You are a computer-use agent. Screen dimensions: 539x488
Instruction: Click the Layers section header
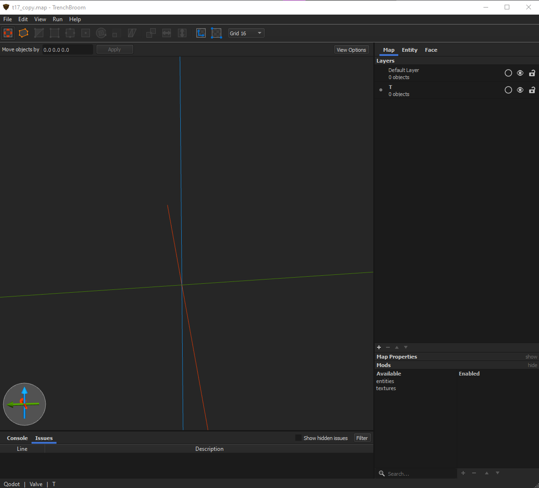point(386,61)
